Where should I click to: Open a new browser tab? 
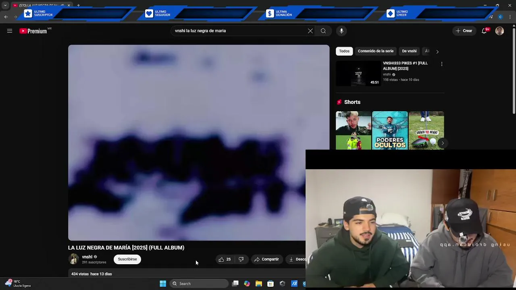click(78, 5)
